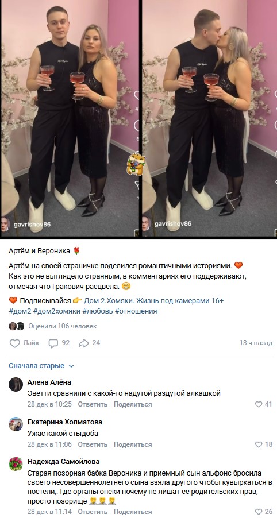Open the Дом 2.Хомяки community link
Screen dimensions: 277x518
point(153,300)
